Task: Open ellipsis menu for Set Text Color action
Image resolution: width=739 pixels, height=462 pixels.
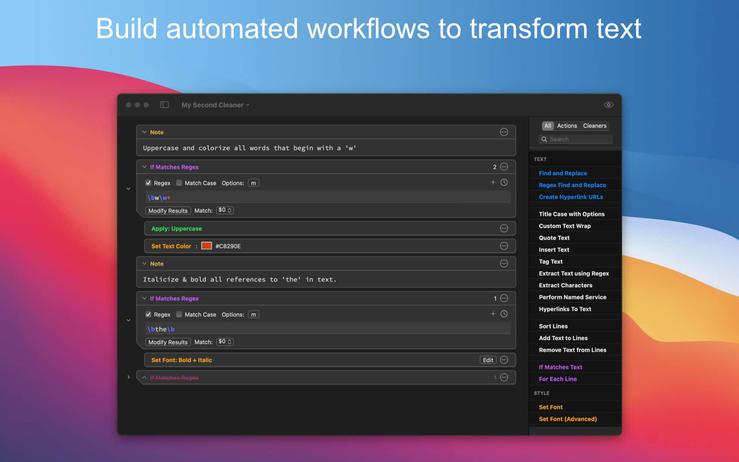Action: pyautogui.click(x=504, y=246)
